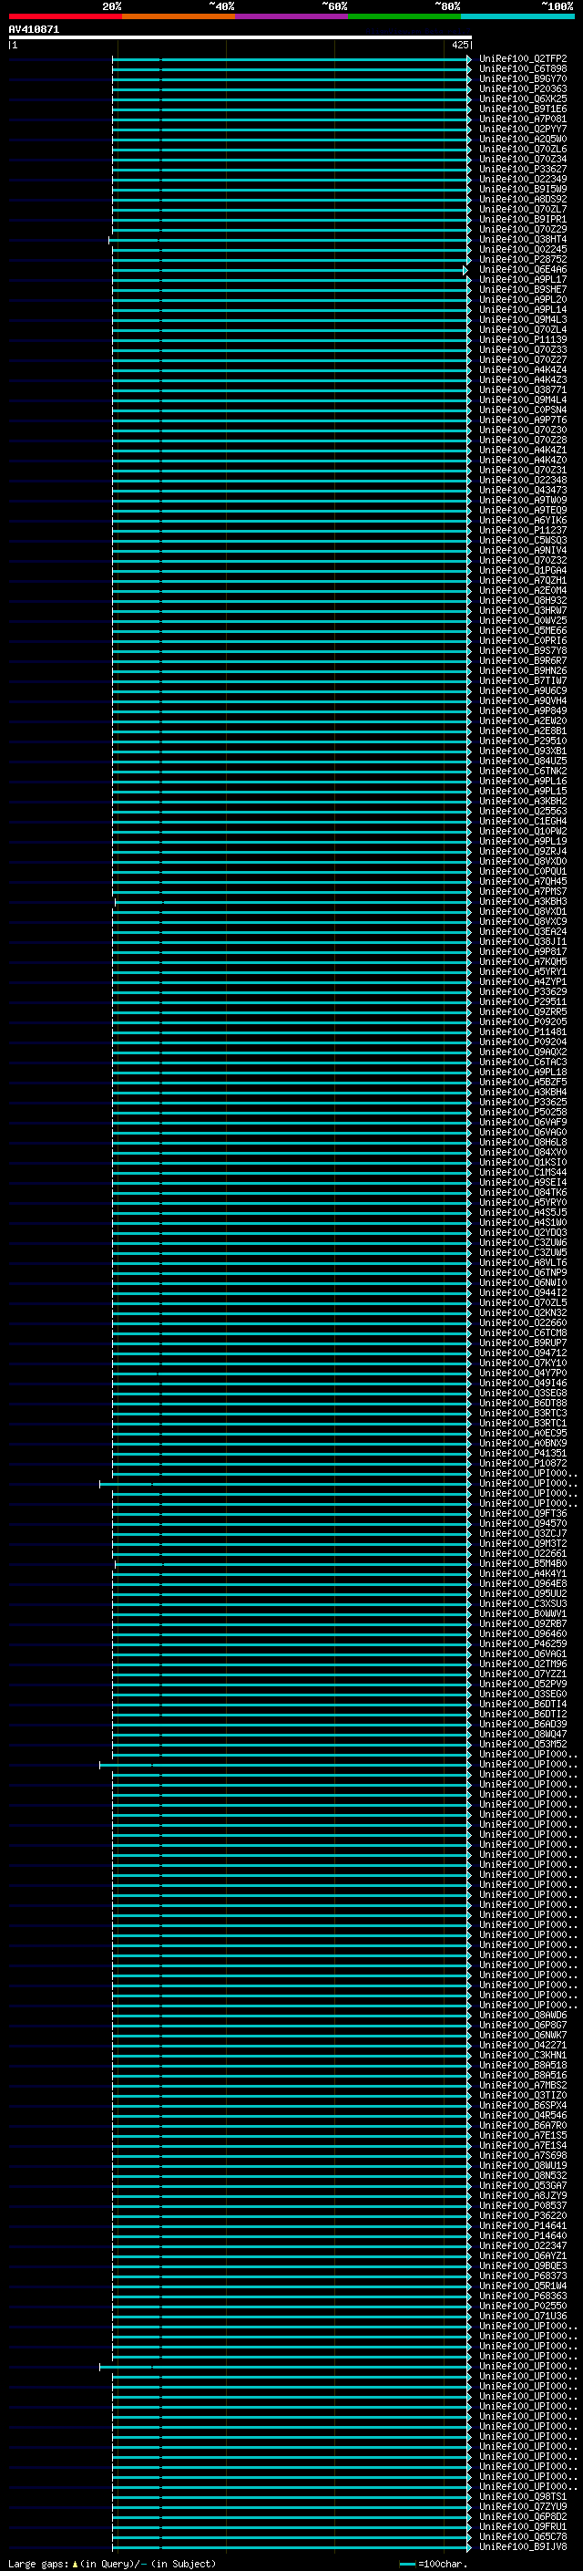Select hit label UniRef100_Q8H932
This screenshot has width=583, height=2571.
(x=523, y=601)
